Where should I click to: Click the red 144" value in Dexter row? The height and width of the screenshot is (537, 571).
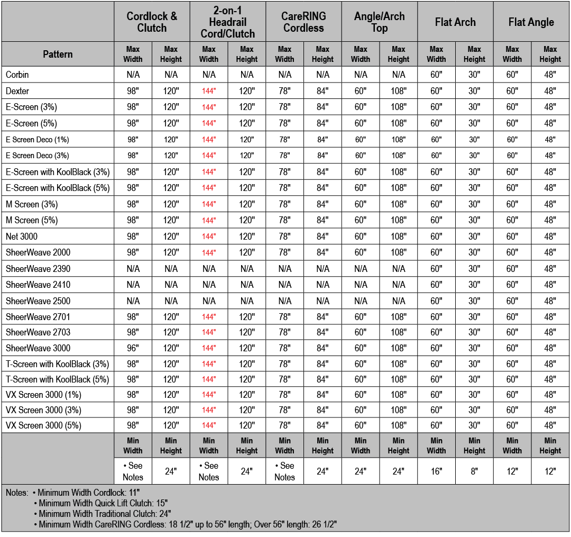[209, 91]
